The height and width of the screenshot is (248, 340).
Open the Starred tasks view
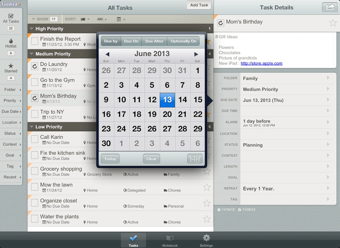coord(11,67)
